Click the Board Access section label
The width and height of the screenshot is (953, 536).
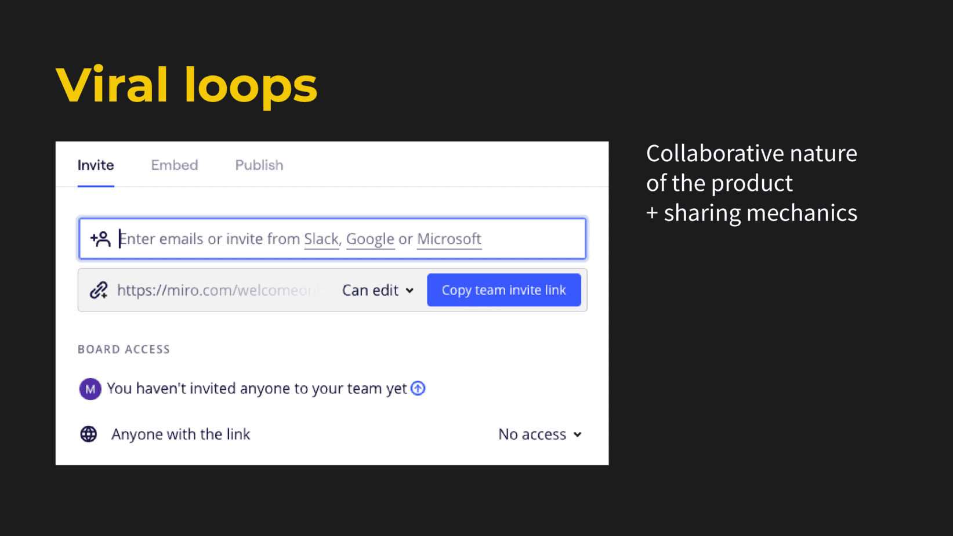click(x=124, y=349)
